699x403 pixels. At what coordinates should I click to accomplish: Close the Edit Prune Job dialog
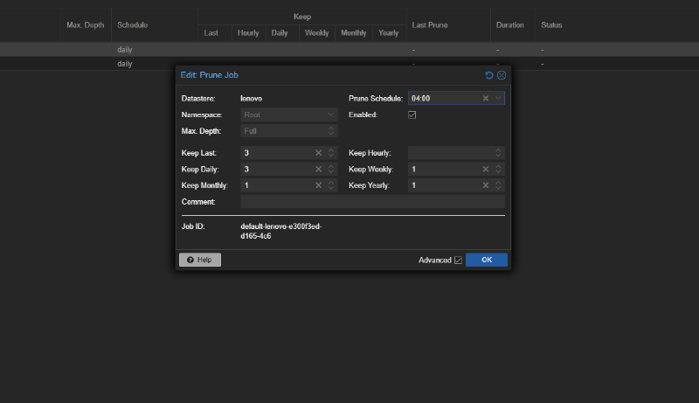point(502,75)
